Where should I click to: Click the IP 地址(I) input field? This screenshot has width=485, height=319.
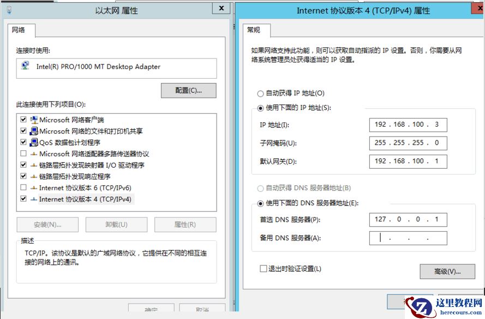tap(408, 125)
